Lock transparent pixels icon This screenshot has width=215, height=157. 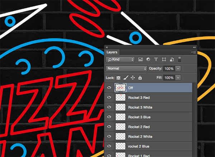tap(118, 78)
